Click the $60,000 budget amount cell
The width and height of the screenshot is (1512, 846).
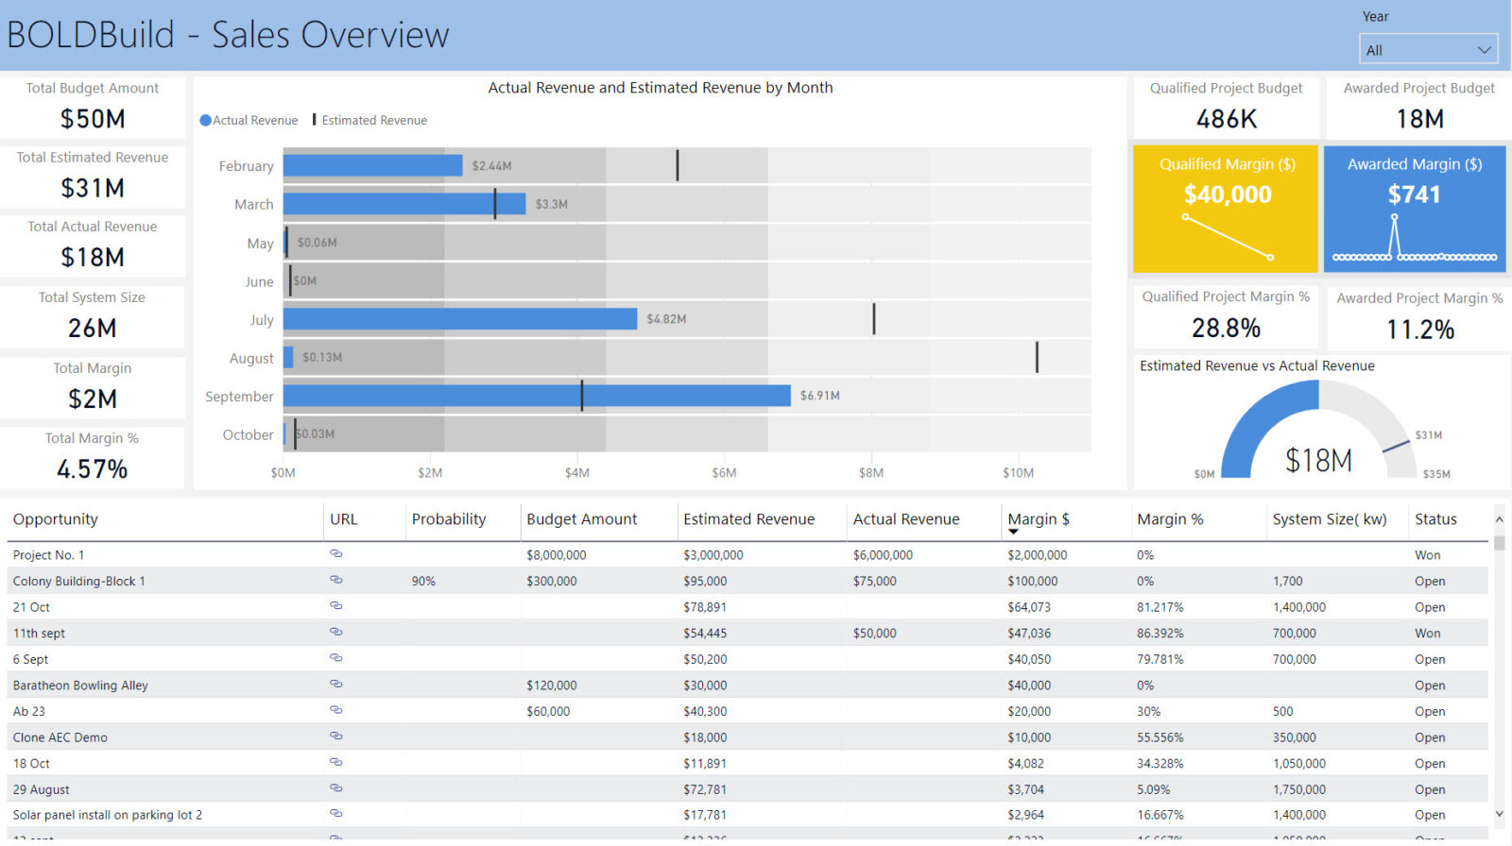coord(548,711)
